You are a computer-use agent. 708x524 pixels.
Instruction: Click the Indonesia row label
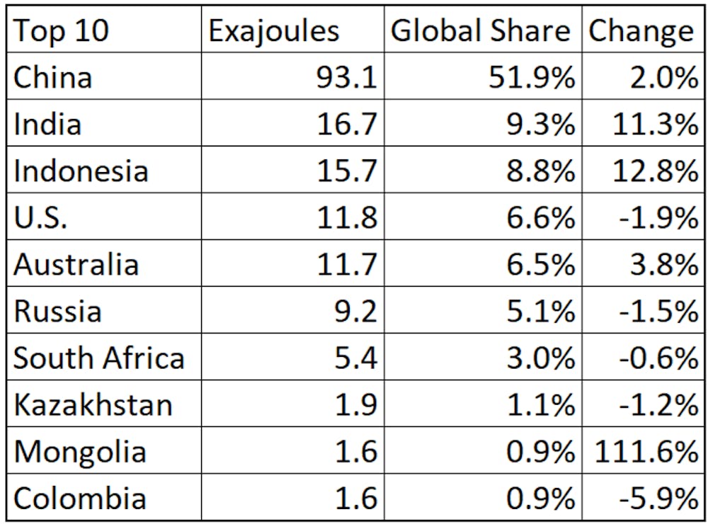click(104, 169)
